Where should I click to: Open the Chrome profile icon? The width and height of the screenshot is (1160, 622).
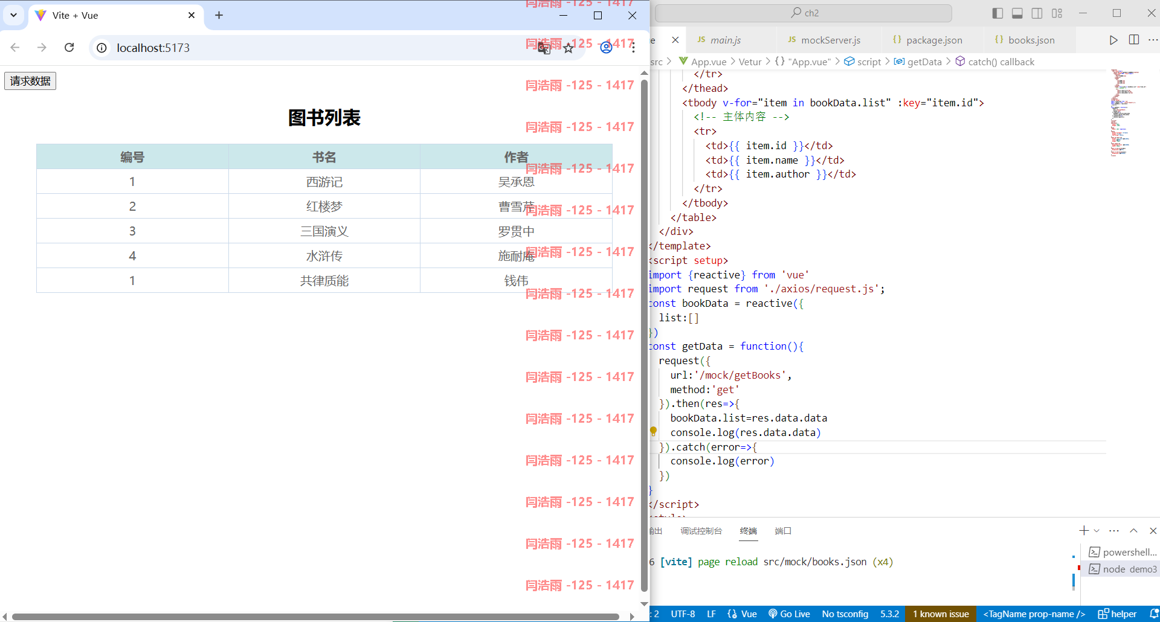coord(606,48)
